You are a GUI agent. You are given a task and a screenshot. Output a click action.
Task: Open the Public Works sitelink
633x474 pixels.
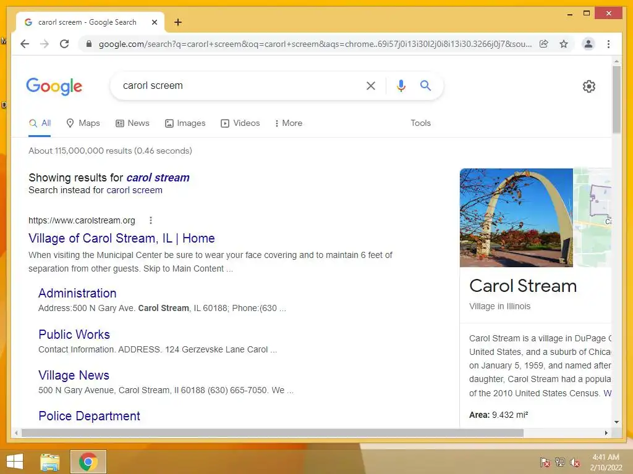[74, 334]
